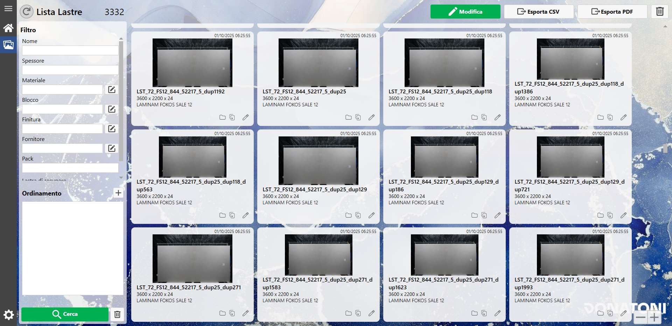Click the trash icon in top toolbar

point(660,12)
